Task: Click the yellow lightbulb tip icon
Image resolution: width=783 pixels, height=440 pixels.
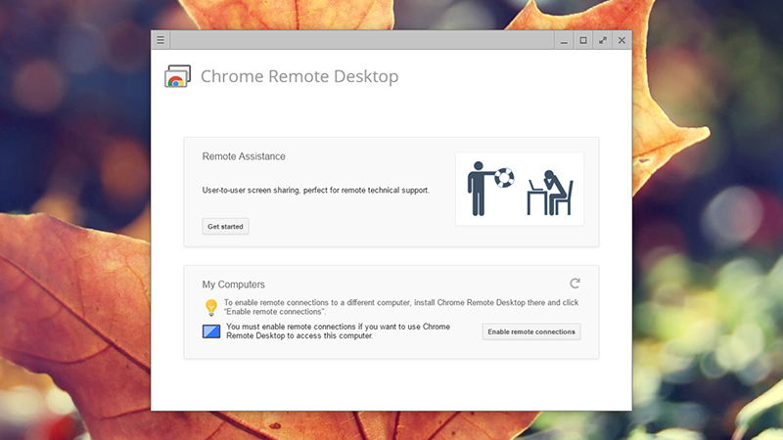Action: point(211,307)
